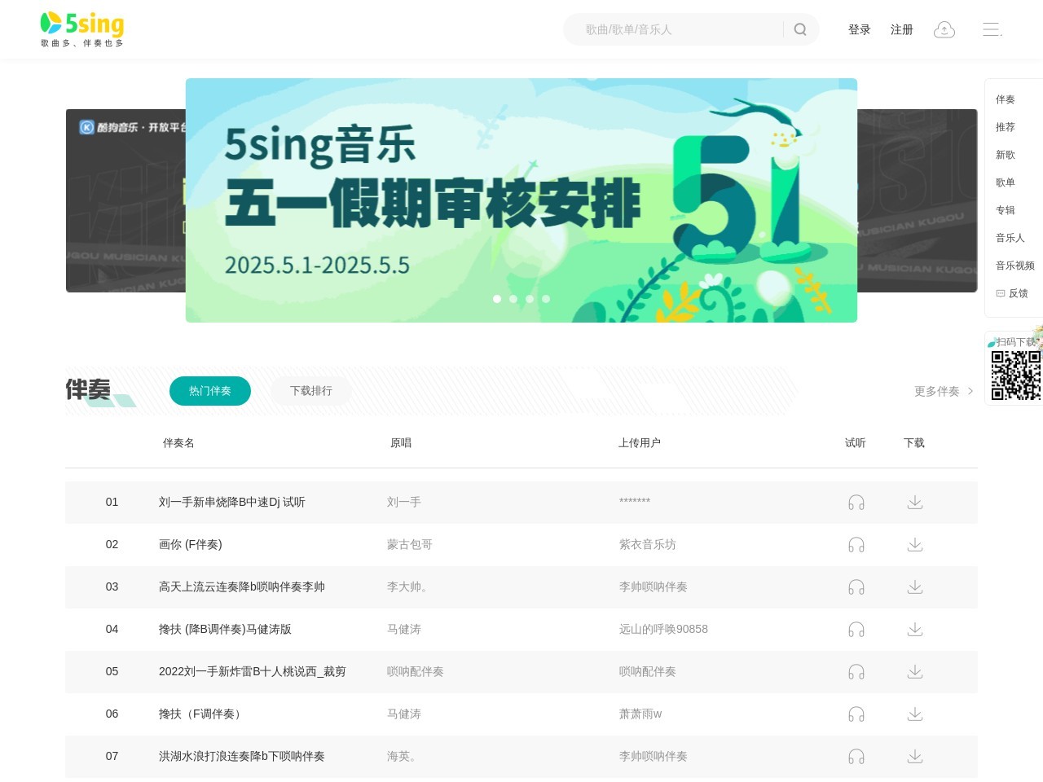
Task: Click the 扫码下载 QR code
Action: click(x=1016, y=376)
